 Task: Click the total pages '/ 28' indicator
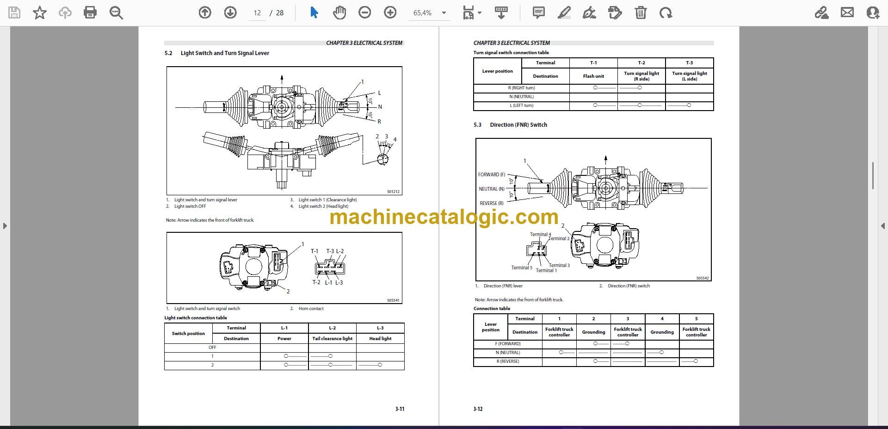coord(277,13)
